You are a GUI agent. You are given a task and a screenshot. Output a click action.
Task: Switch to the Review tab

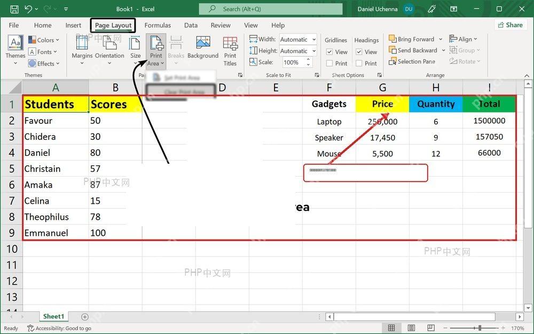click(221, 25)
